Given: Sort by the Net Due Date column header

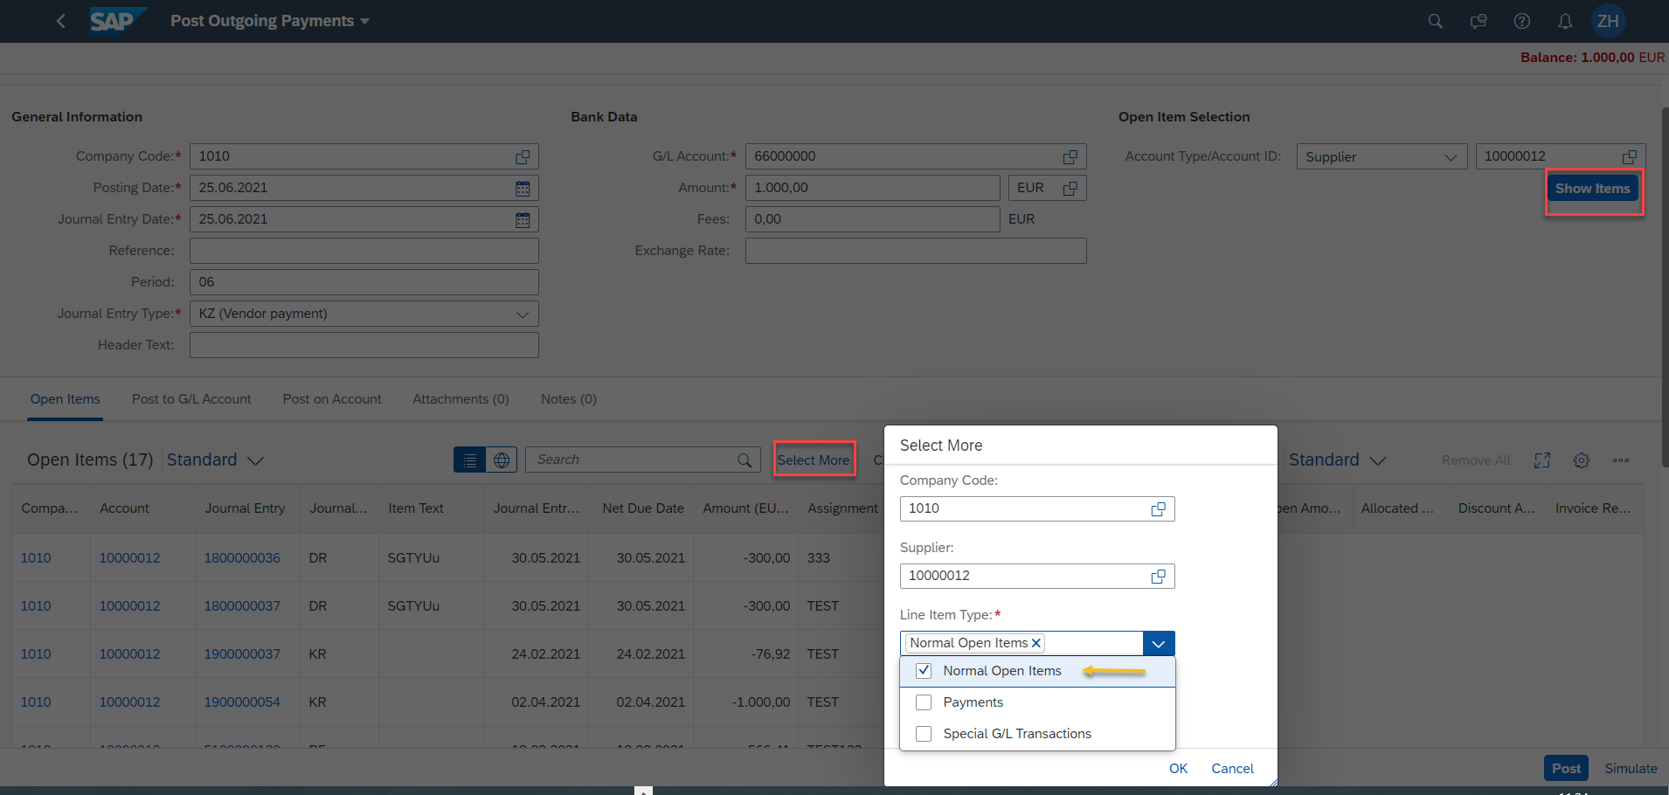Looking at the screenshot, I should tap(643, 508).
